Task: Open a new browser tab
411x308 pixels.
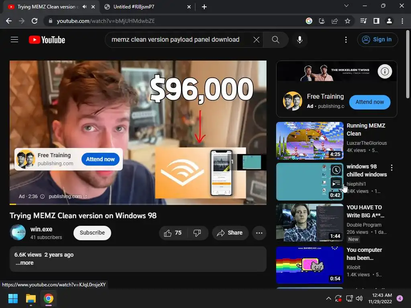Action: pyautogui.click(x=204, y=7)
